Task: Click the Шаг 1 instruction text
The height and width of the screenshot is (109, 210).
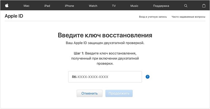Action: tap(105, 59)
